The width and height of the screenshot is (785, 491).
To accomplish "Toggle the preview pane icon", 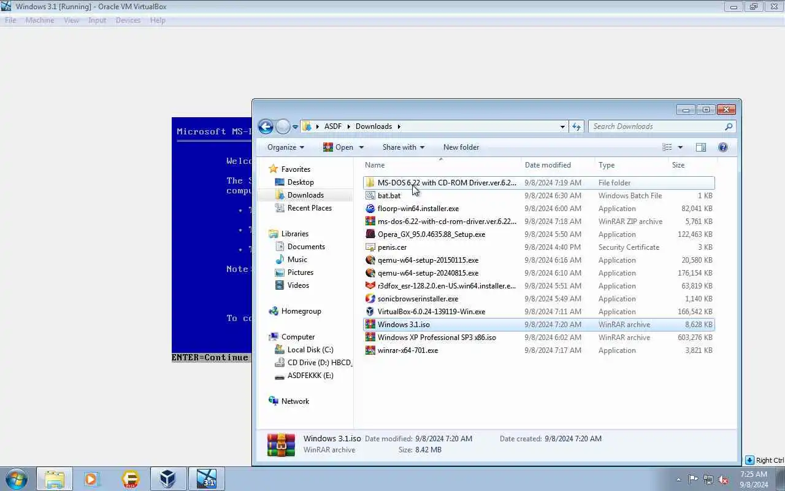I will tap(701, 147).
